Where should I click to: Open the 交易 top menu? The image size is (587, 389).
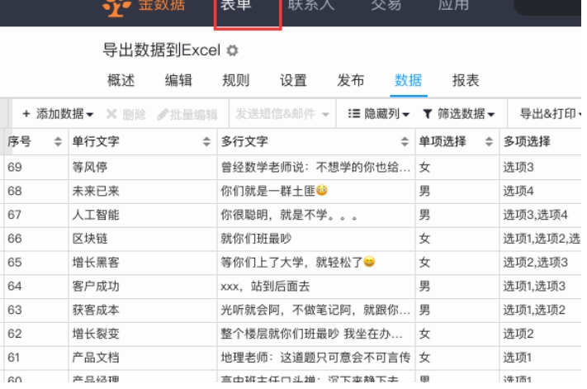coord(386,5)
